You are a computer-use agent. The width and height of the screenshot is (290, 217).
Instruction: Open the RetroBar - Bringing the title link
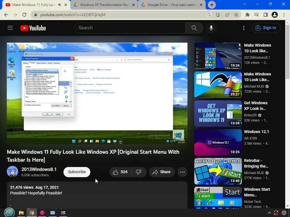click(x=256, y=163)
